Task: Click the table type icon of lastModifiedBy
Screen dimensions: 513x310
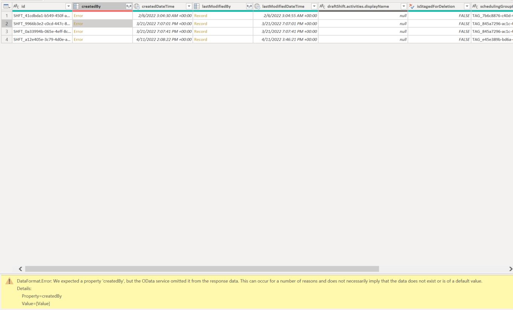Action: tap(196, 6)
